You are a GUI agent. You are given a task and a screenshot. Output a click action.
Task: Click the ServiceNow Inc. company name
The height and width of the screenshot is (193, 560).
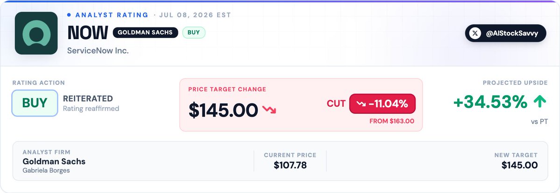pos(98,51)
